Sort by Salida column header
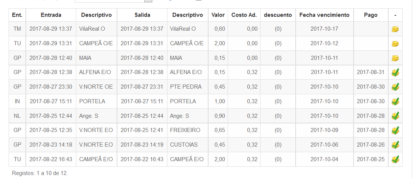419x178 pixels. (142, 15)
